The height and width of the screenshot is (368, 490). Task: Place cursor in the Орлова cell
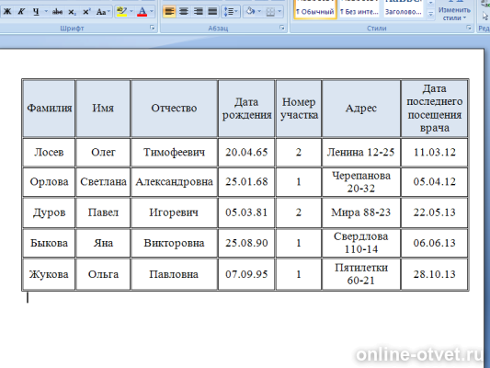tap(49, 181)
